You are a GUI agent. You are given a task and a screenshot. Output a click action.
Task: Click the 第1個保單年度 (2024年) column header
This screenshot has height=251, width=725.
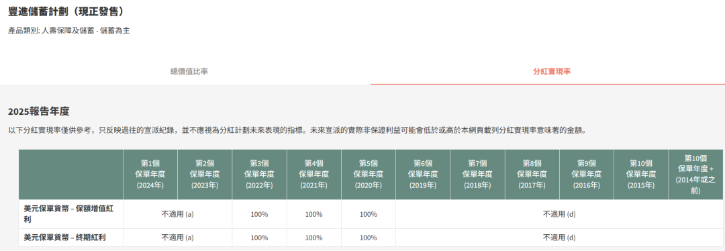pos(150,174)
